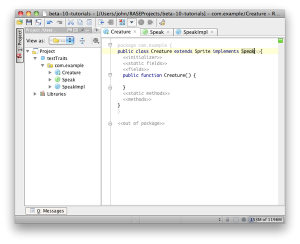This screenshot has width=300, height=244.
Task: Expand the Creature class node
Action: tap(50, 72)
